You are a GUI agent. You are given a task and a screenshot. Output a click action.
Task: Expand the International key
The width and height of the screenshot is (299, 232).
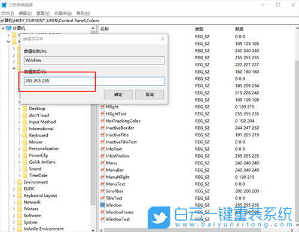[19, 129]
